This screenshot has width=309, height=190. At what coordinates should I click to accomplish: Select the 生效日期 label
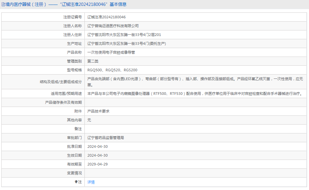74,156
